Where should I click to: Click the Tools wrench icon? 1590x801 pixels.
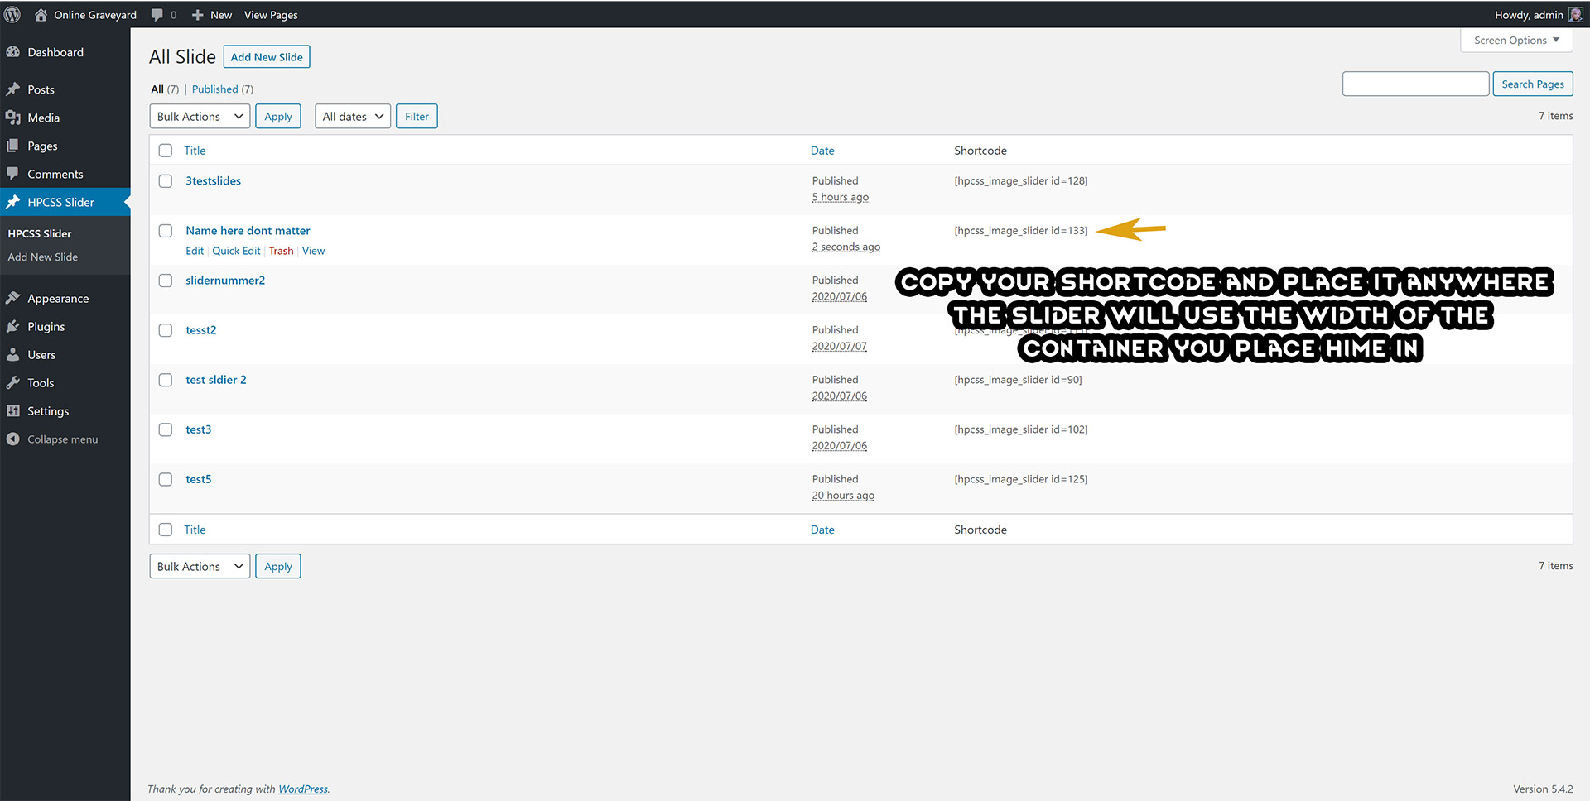pos(13,382)
